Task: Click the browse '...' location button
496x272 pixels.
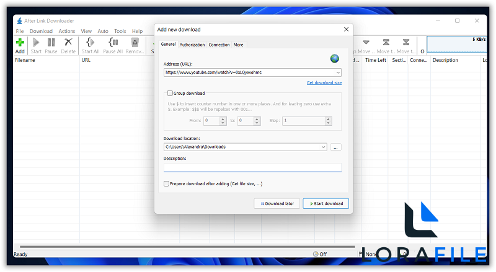Action: coord(335,147)
